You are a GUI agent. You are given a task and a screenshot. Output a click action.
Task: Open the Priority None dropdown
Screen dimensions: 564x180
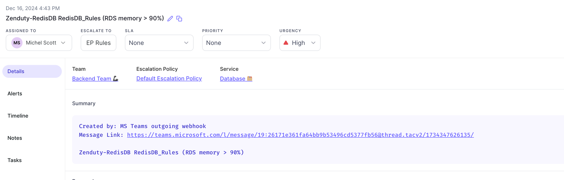[236, 43]
